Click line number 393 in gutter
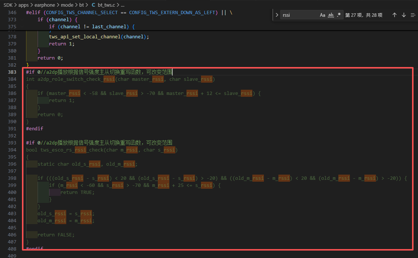This screenshot has width=418, height=258. pos(12,143)
